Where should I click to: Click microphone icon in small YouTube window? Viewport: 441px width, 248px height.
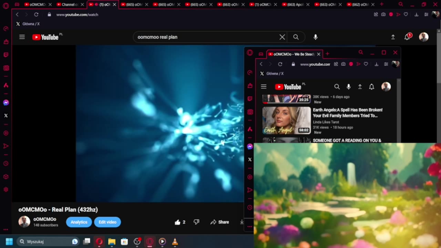click(349, 87)
